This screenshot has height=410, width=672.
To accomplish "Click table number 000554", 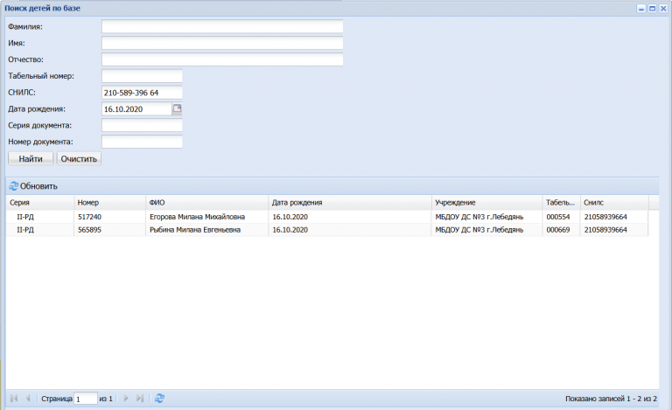I will point(558,217).
